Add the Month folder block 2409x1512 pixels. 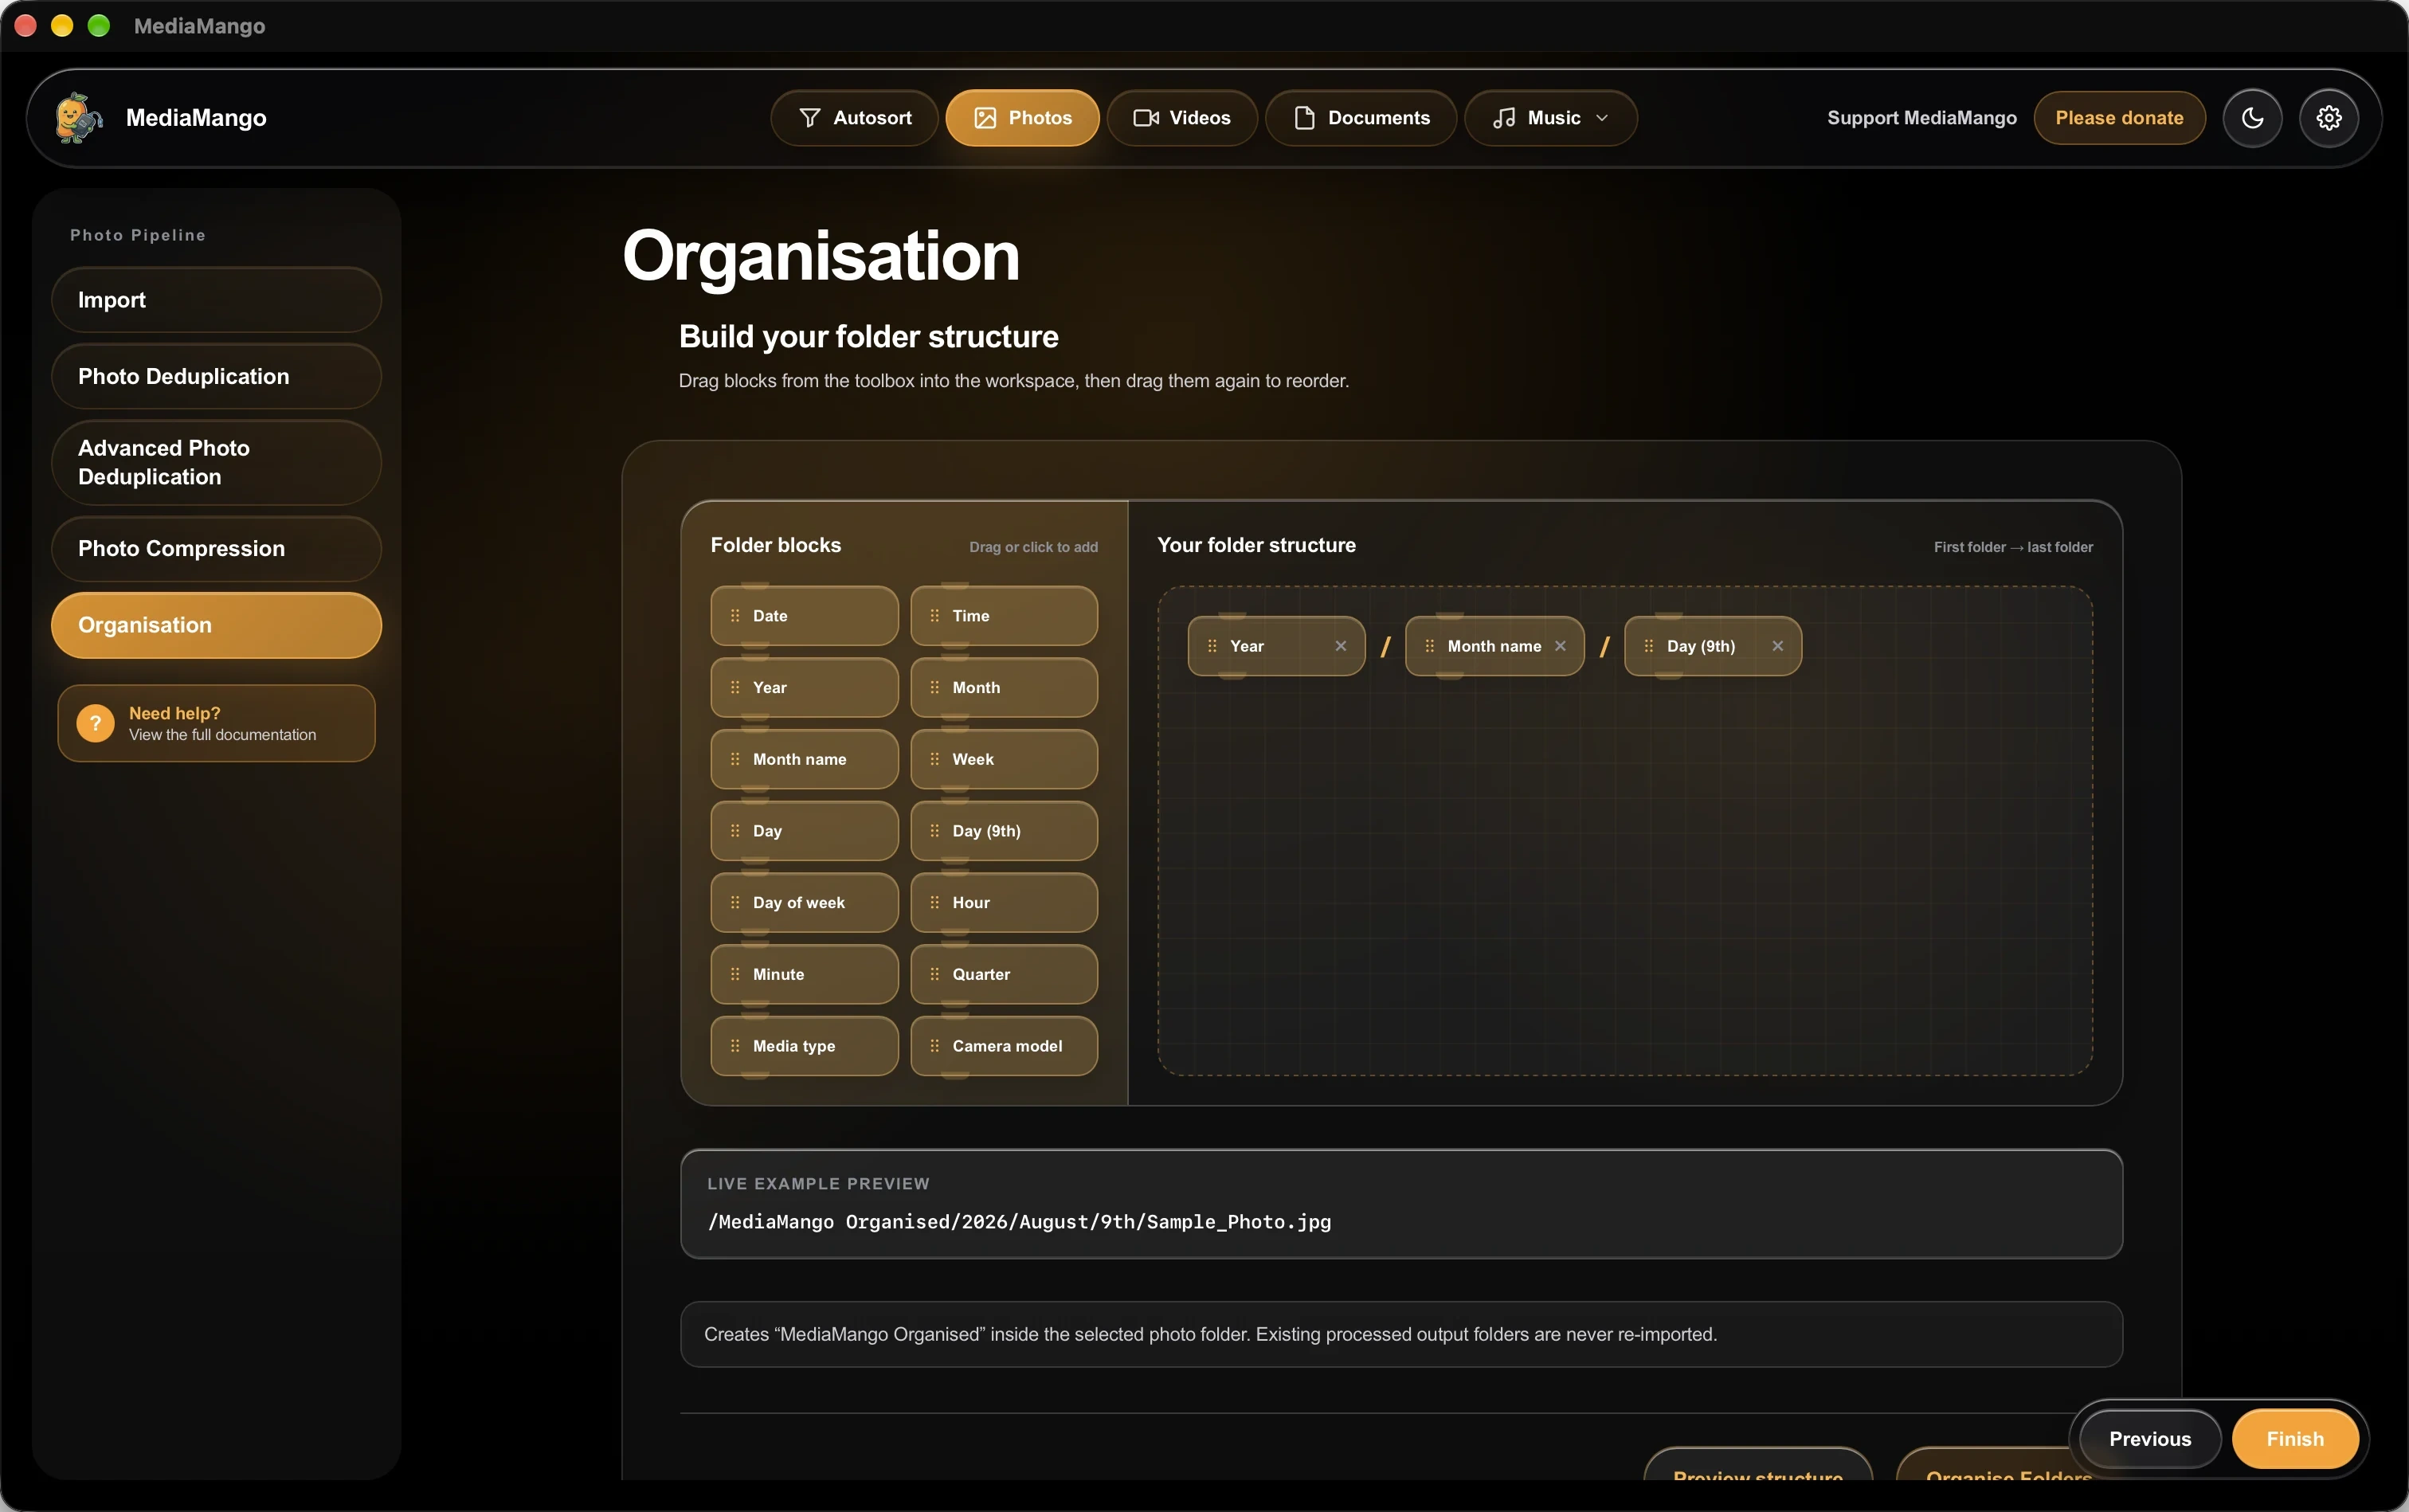coord(1004,688)
